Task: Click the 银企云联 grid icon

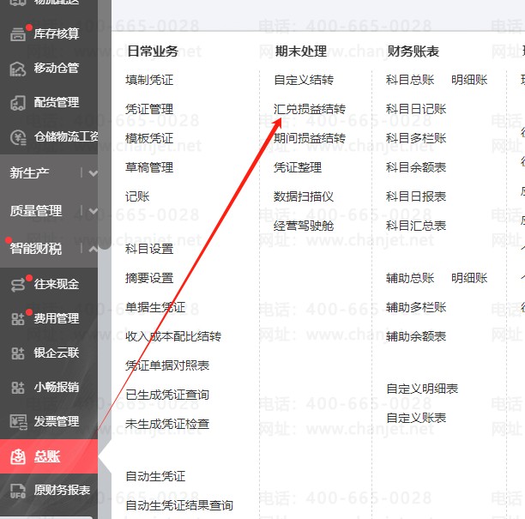Action: pos(18,353)
